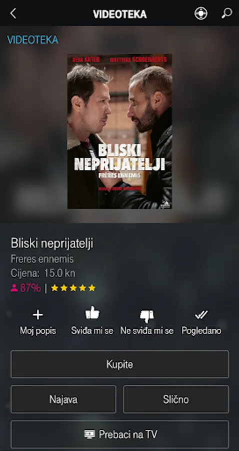The height and width of the screenshot is (451, 239).
Task: Go back using the arrow icon
Action: 13,13
